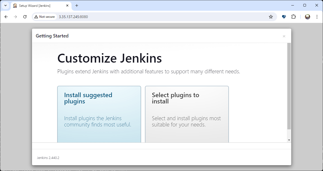The image size is (323, 171).
Task: Click the scrollbar down arrow in dialog
Action: (x=289, y=140)
